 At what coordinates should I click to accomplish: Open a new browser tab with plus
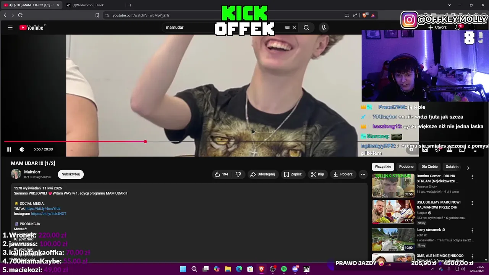pos(130,5)
